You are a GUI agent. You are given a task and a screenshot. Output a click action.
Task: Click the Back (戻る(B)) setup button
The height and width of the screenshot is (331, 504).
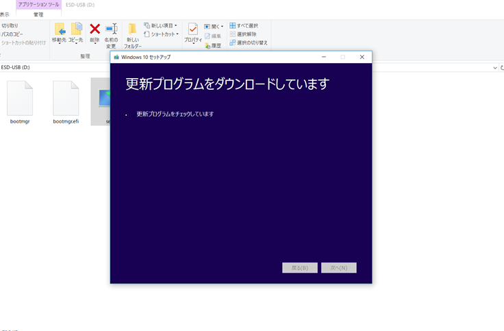[x=299, y=268]
